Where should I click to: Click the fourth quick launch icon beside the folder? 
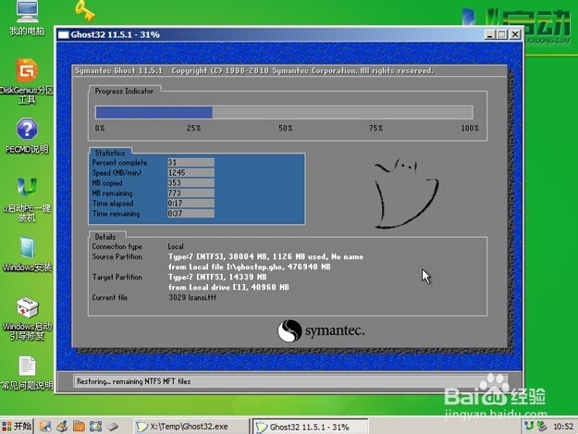tap(95, 427)
